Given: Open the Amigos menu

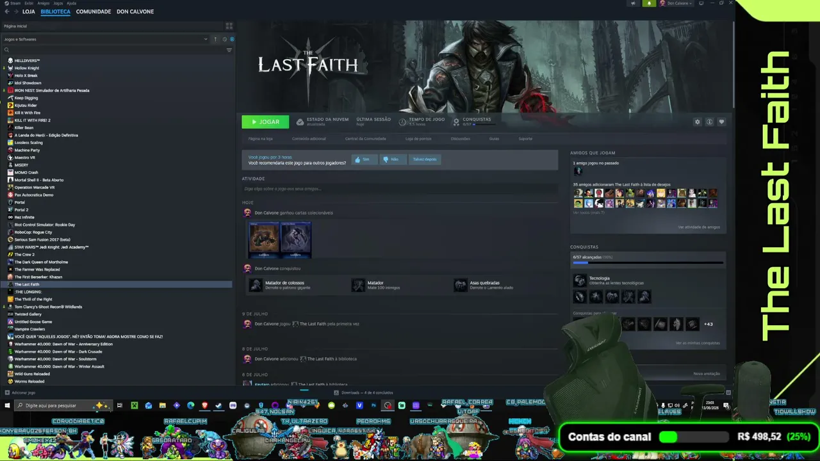Looking at the screenshot, I should pos(44,3).
